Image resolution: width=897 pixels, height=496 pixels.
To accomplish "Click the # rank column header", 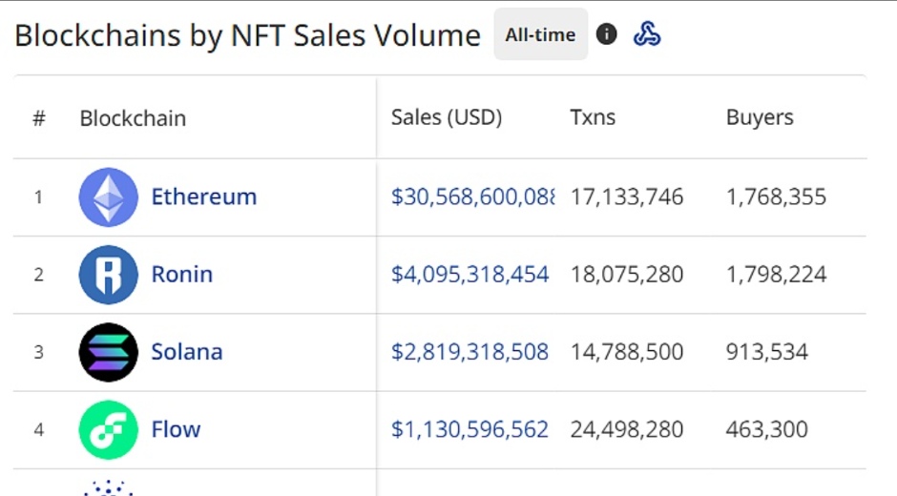I will 39,119.
